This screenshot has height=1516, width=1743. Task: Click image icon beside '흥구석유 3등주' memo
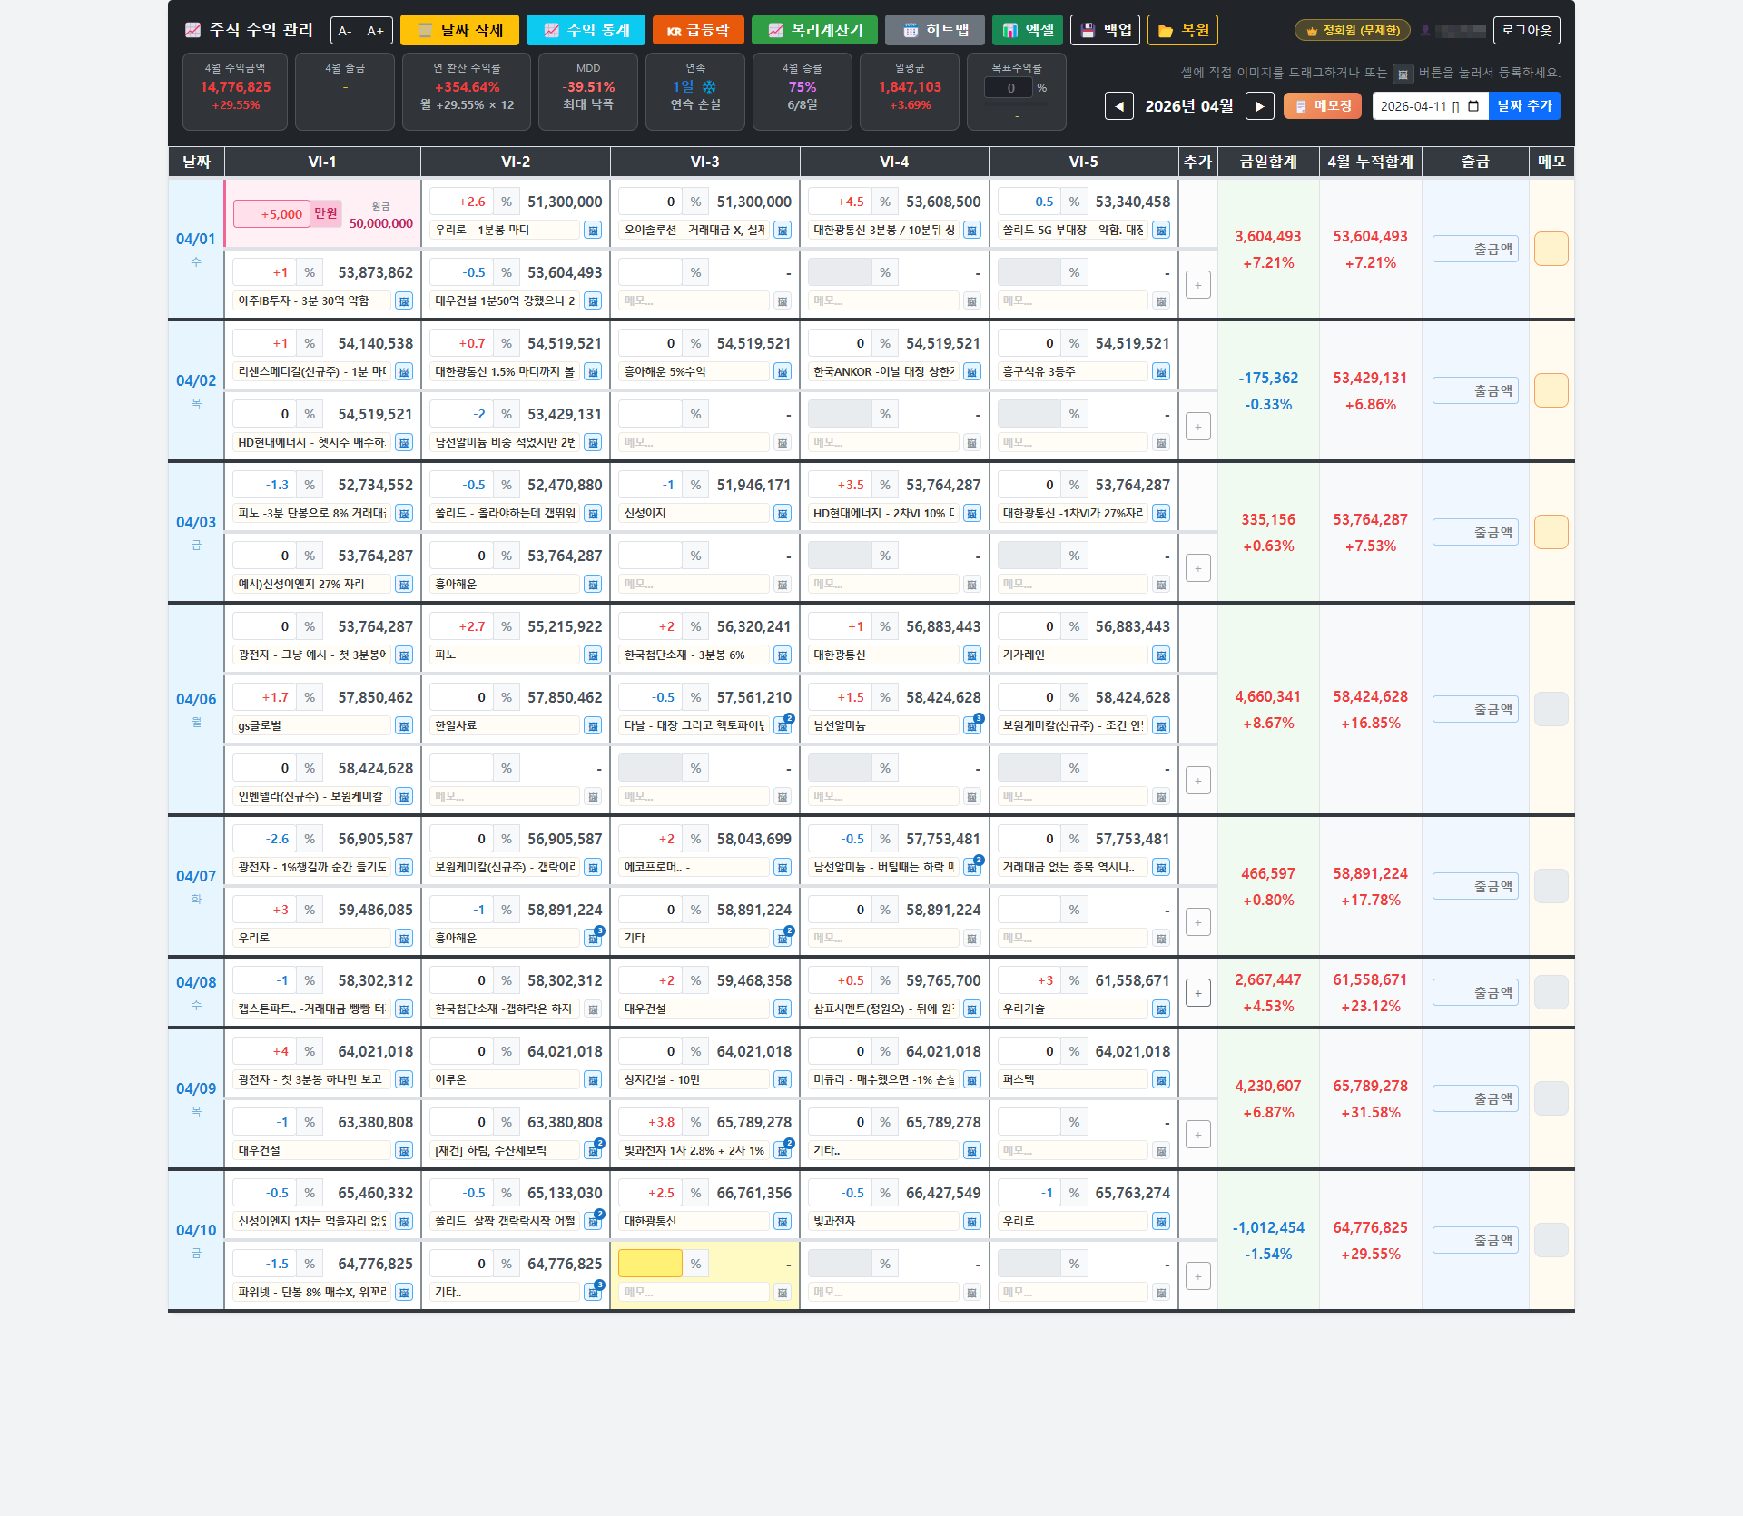1160,372
